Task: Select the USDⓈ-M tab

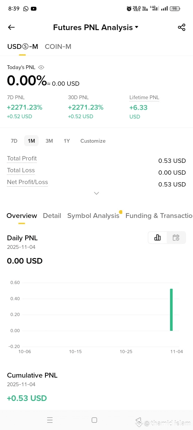Action: 23,46
